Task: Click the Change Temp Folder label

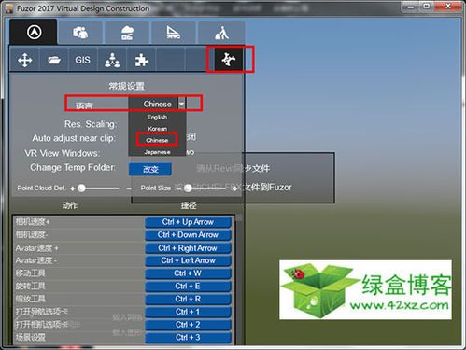Action: [73, 167]
